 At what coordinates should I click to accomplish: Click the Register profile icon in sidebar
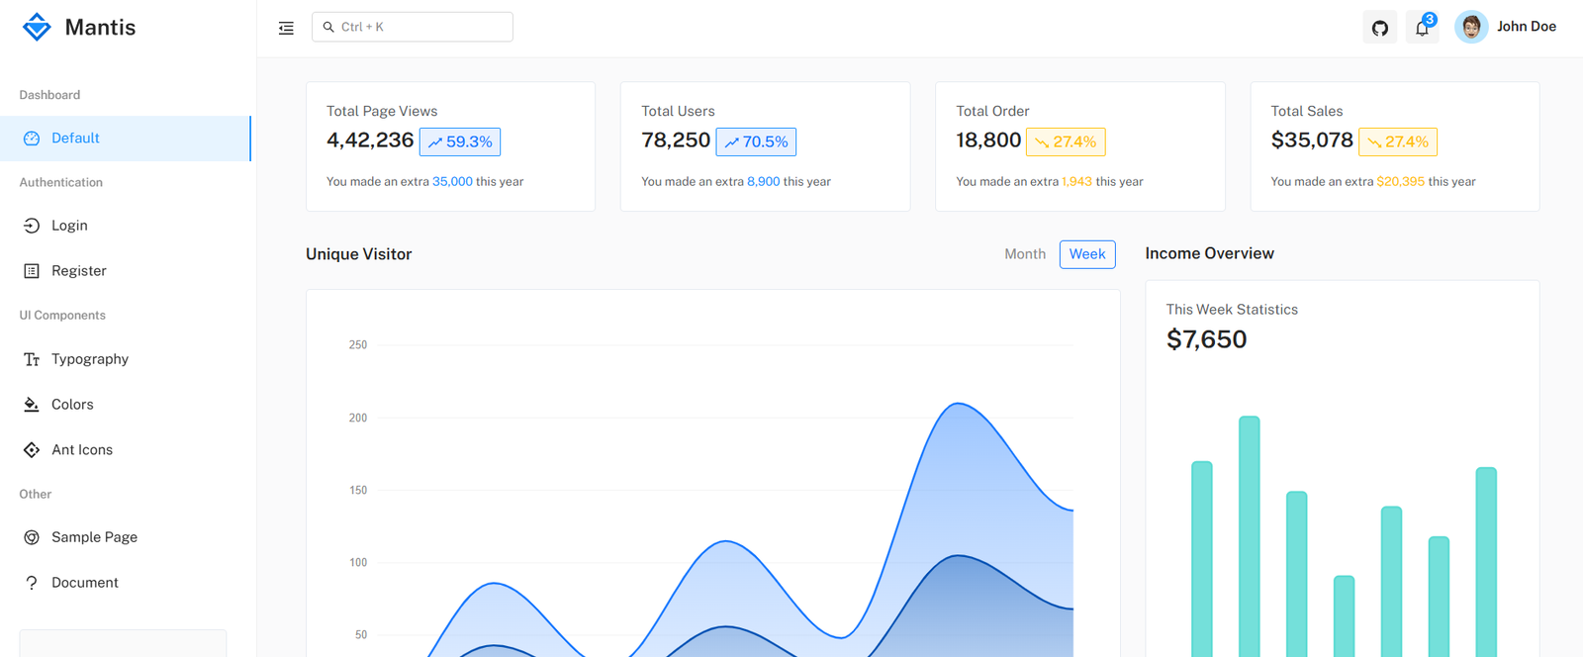(32, 271)
